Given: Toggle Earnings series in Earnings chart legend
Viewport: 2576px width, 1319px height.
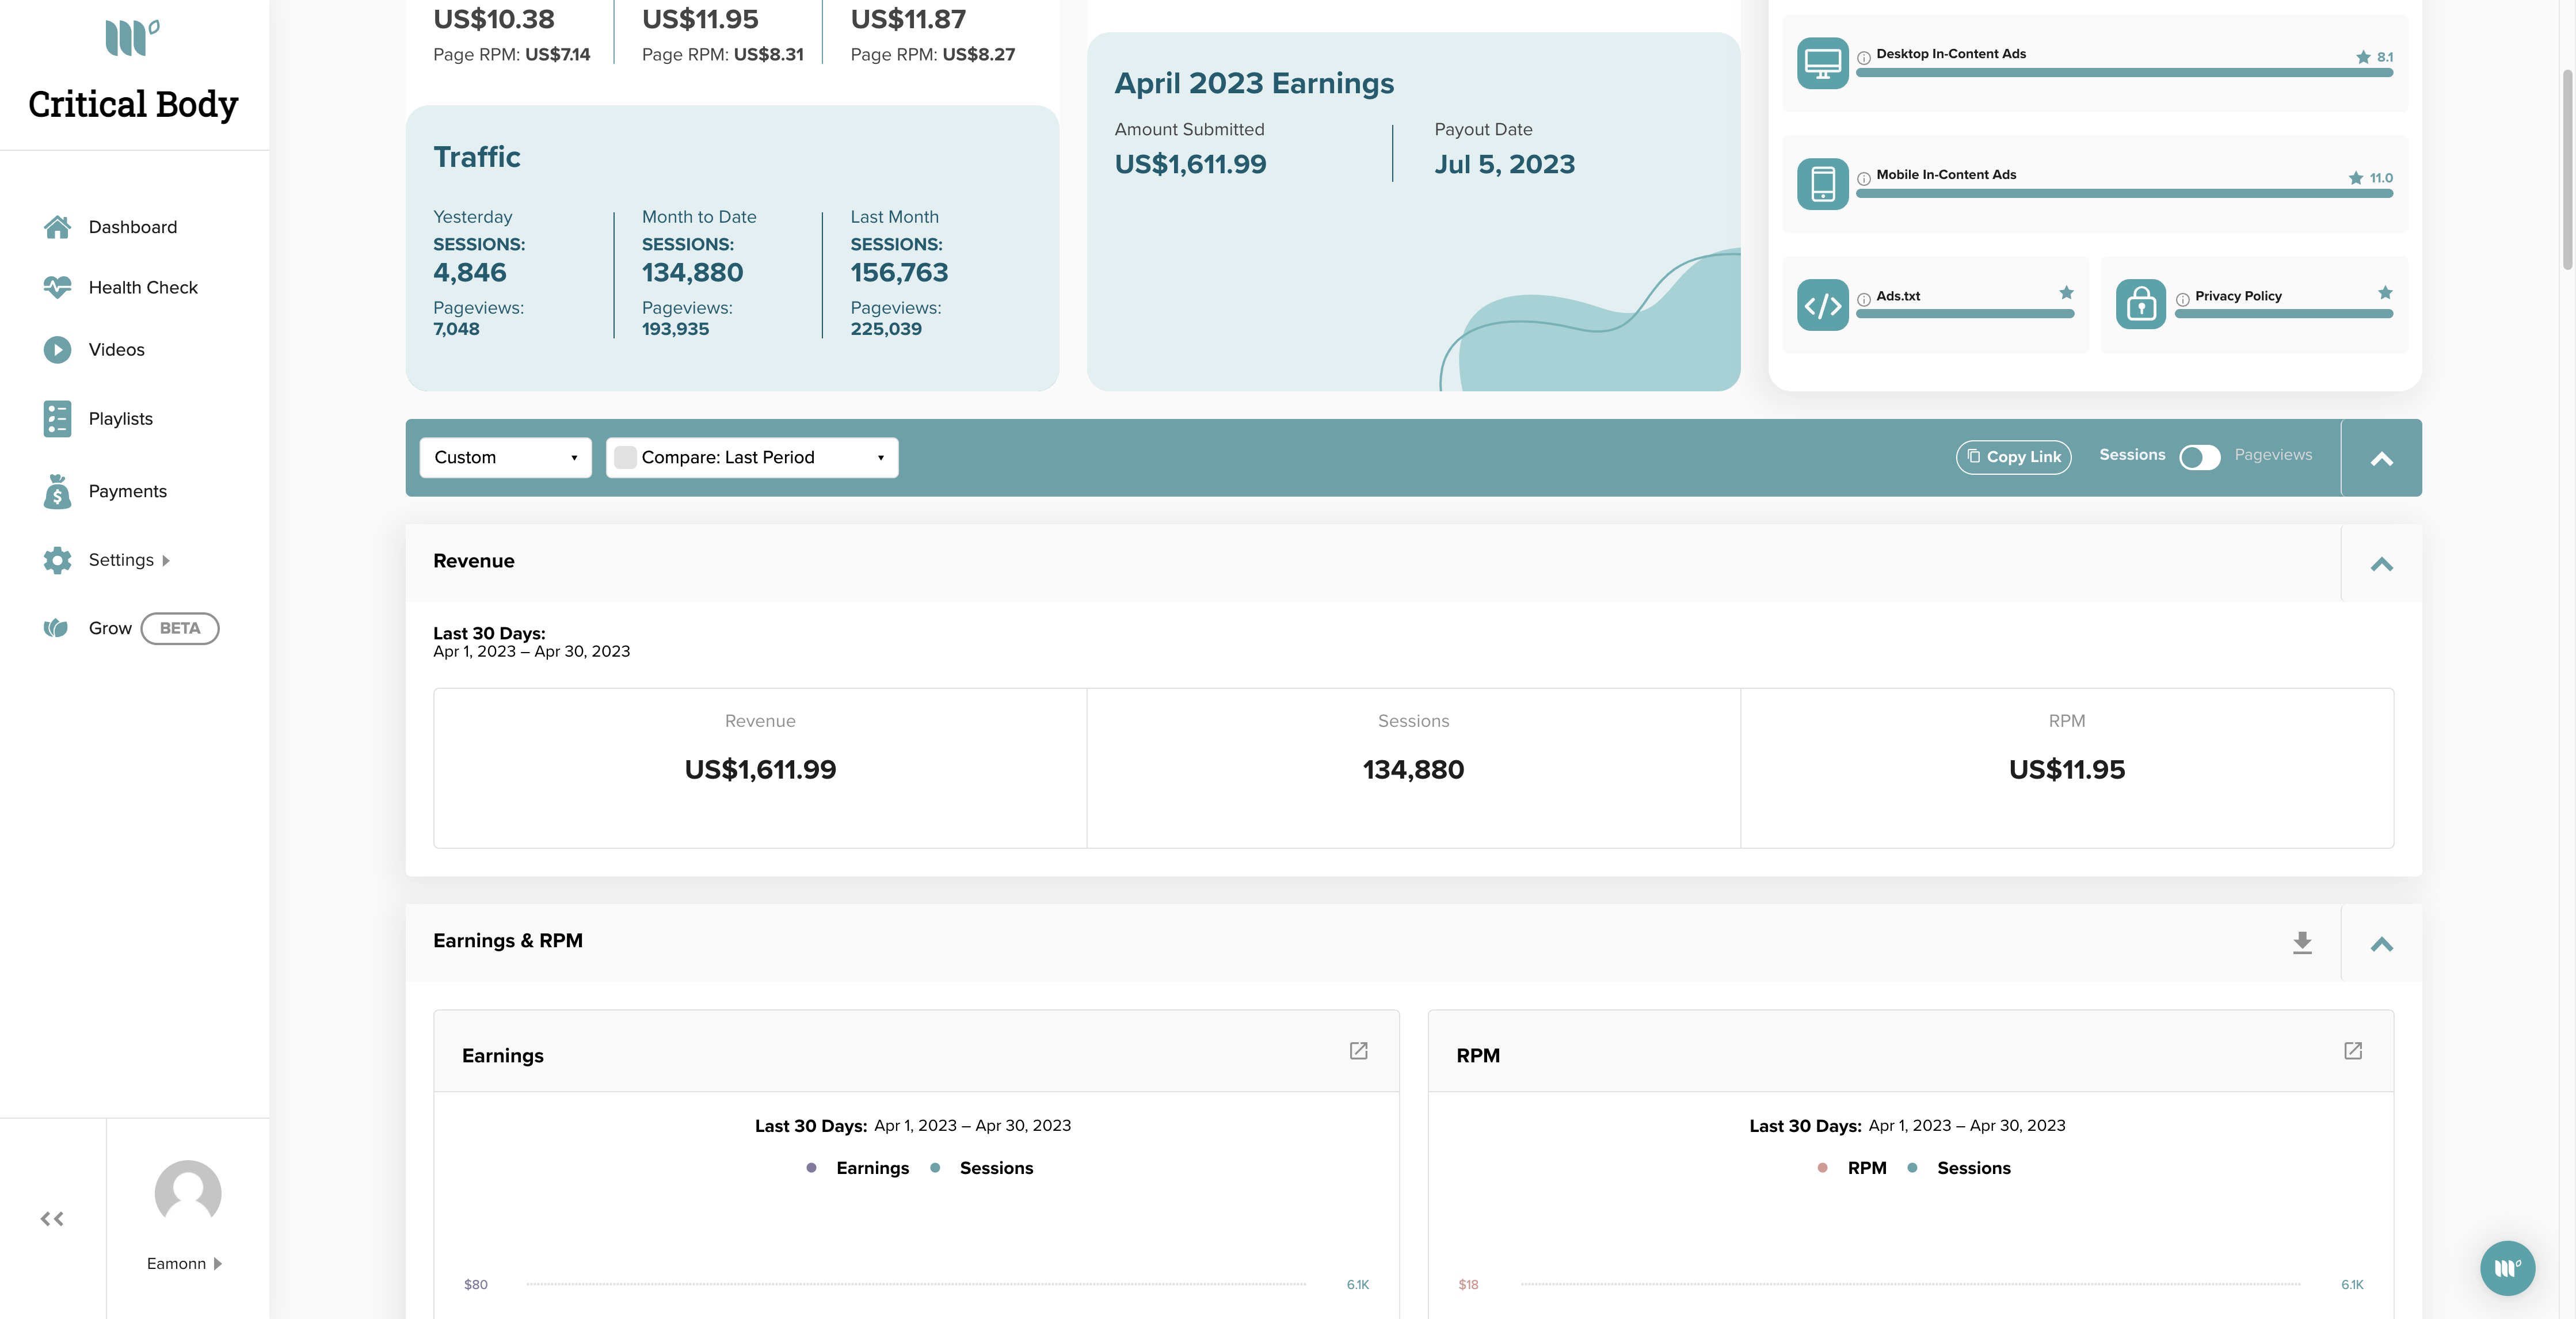Looking at the screenshot, I should (858, 1168).
